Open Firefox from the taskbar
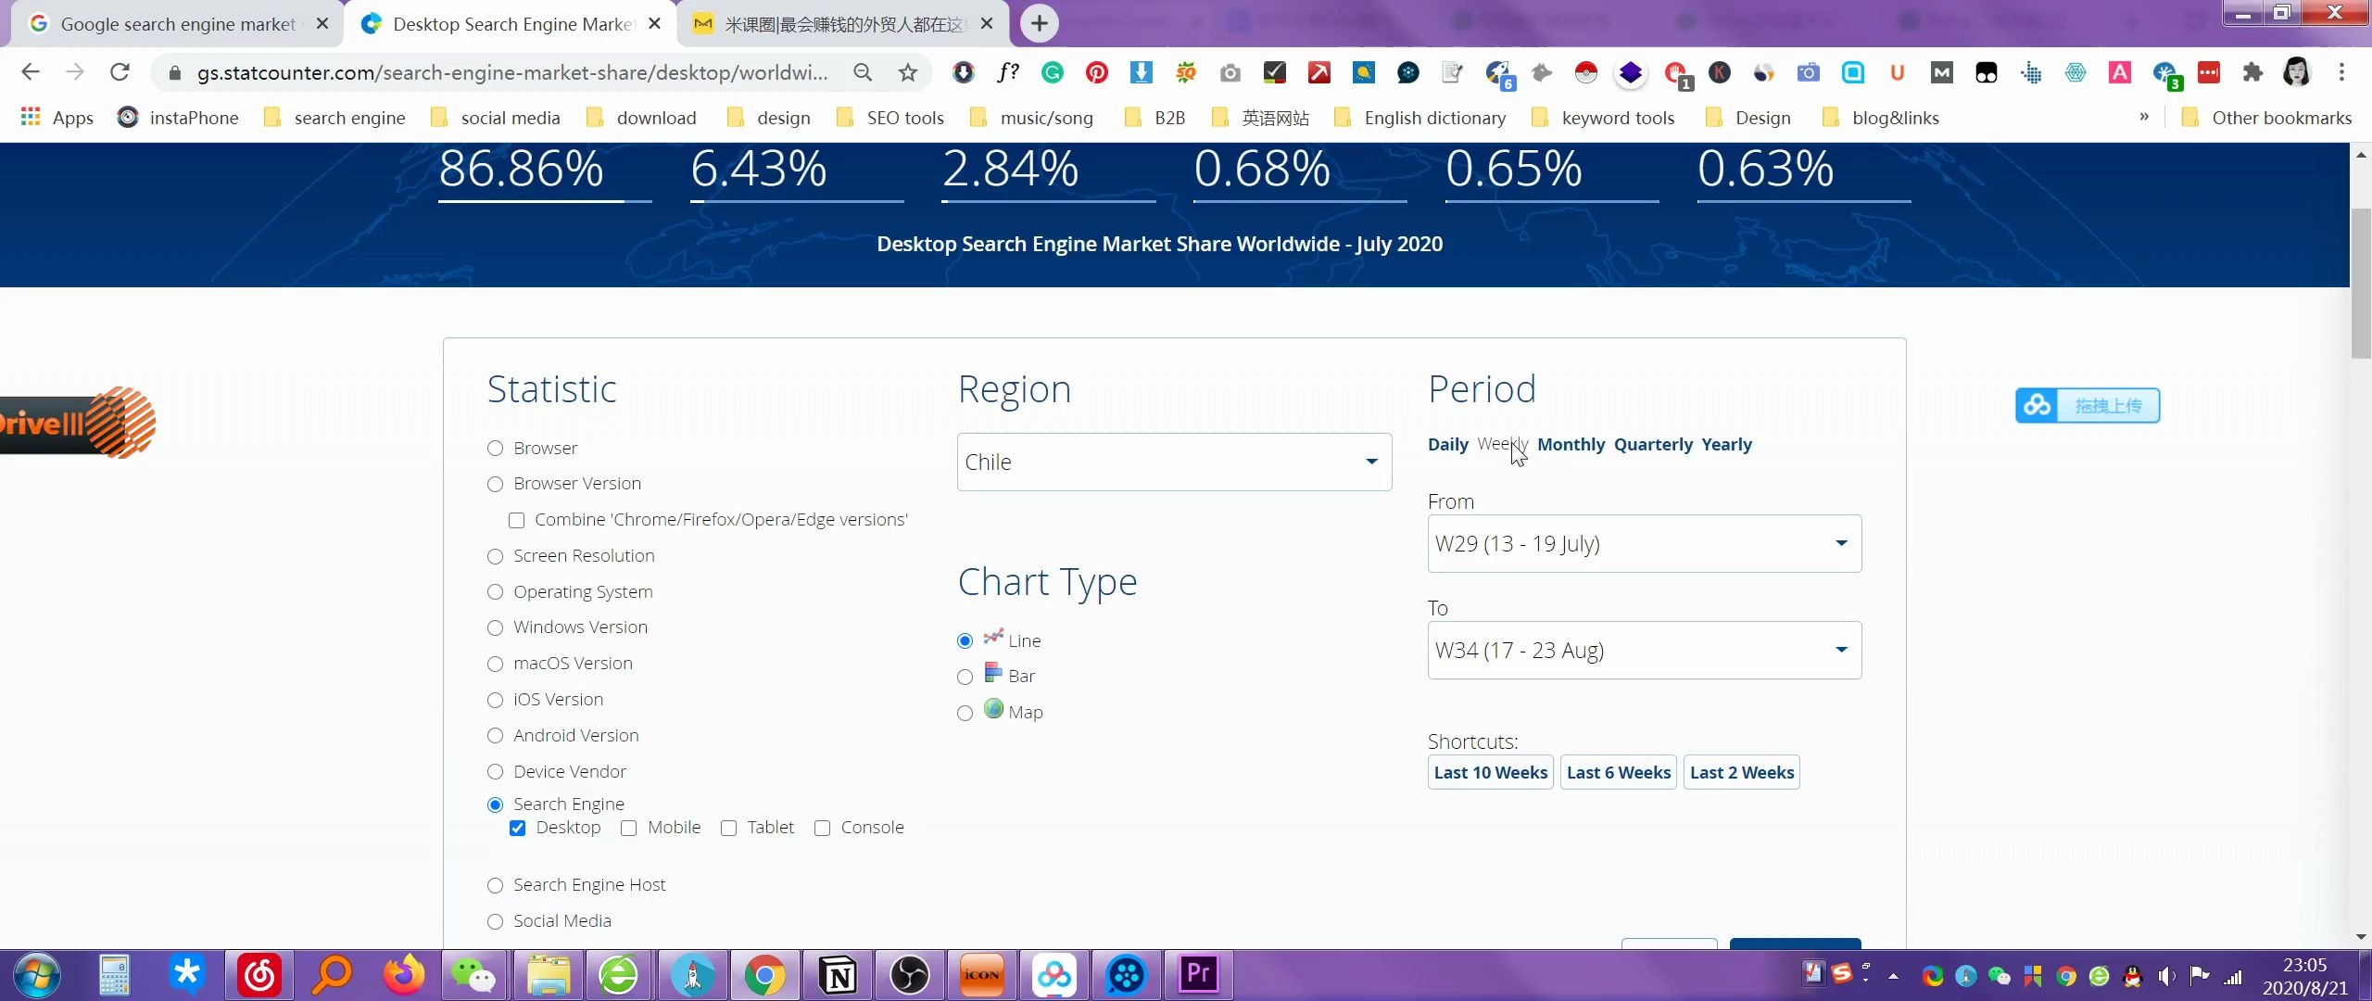Viewport: 2372px width, 1001px height. [404, 975]
